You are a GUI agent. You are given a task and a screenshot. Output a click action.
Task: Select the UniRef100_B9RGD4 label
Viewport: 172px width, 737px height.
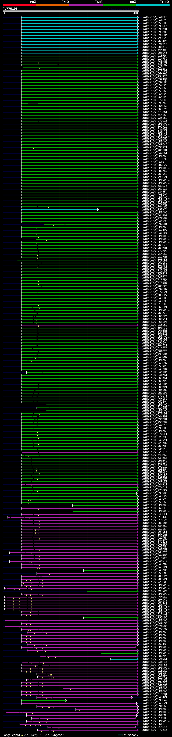(154, 224)
